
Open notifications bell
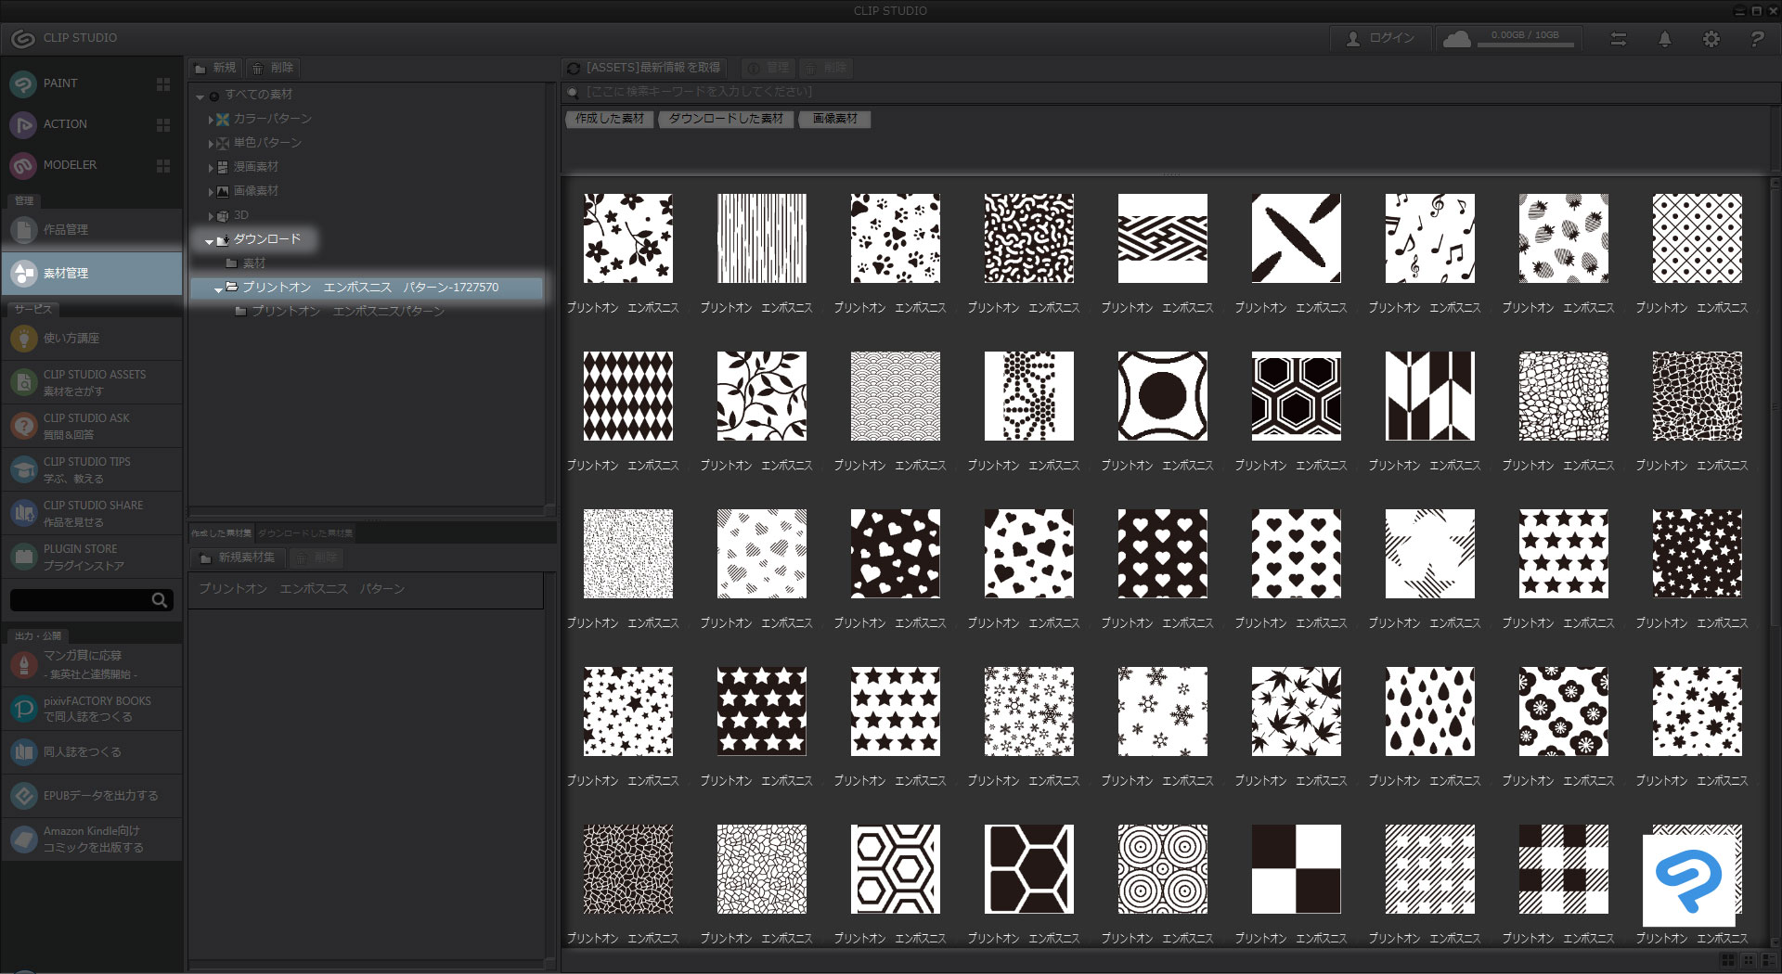click(x=1665, y=39)
